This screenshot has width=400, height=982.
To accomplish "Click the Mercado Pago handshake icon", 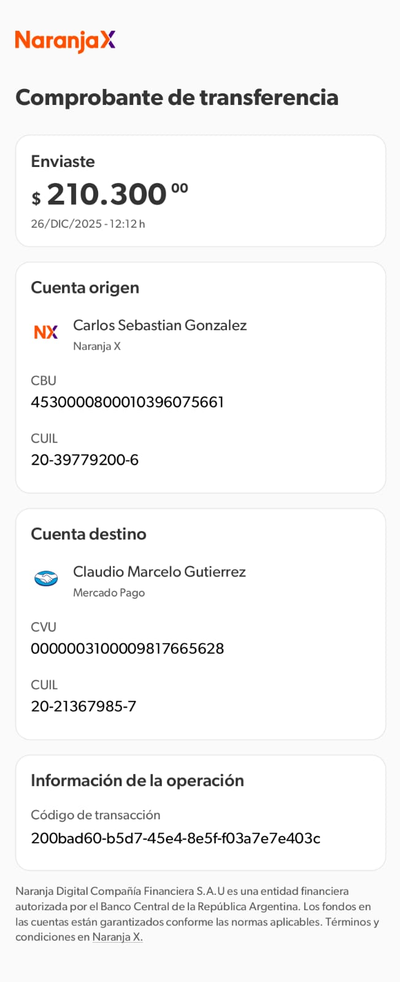I will coord(46,578).
